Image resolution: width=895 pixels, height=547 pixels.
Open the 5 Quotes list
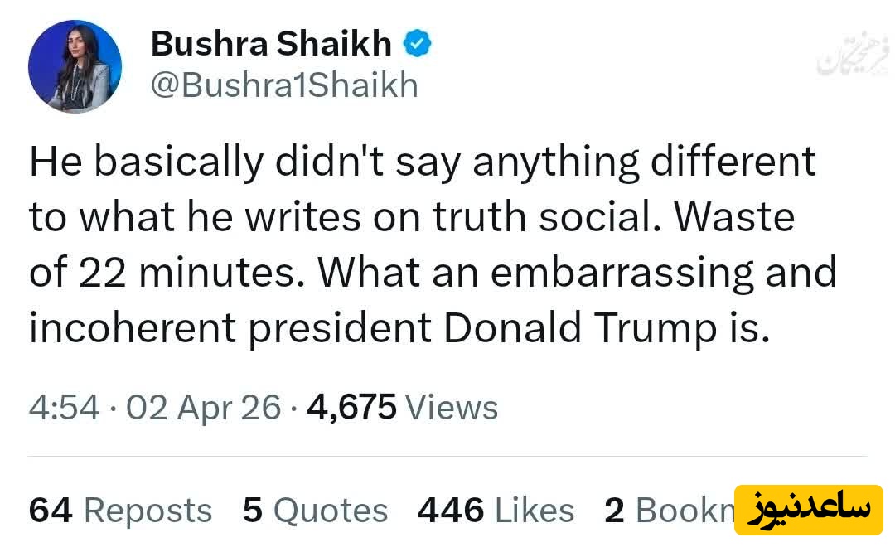point(315,511)
